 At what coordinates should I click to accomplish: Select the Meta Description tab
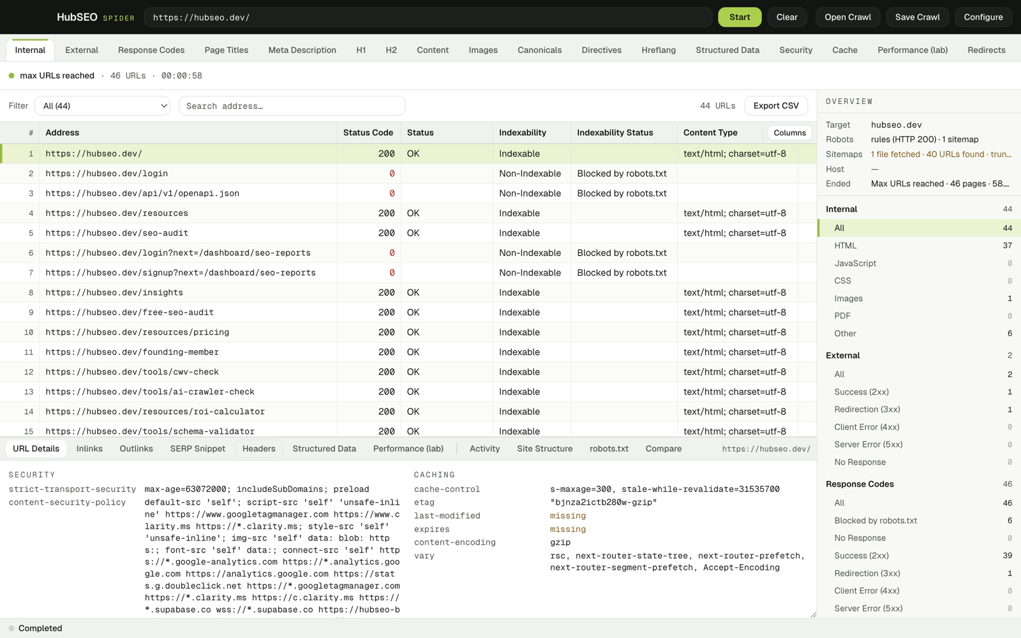(302, 50)
